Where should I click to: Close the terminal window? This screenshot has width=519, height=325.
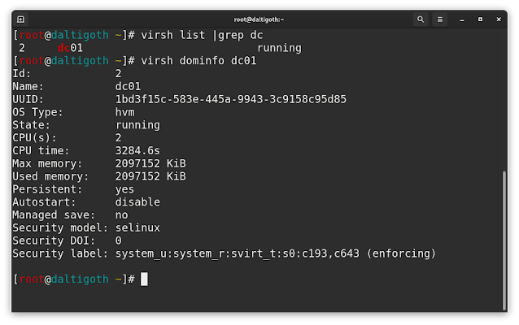pos(498,19)
